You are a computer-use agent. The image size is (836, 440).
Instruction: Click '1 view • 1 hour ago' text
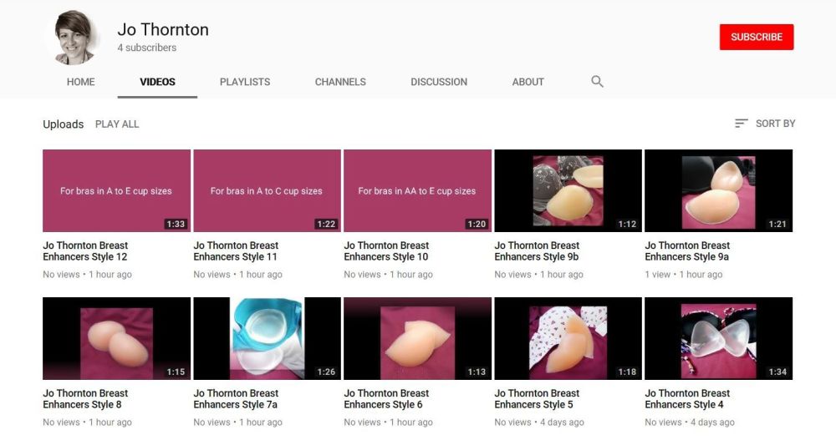(684, 275)
